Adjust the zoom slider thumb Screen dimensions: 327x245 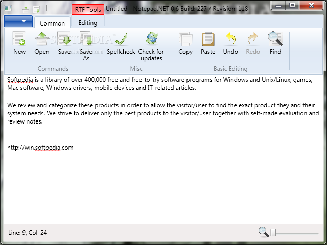(273, 232)
